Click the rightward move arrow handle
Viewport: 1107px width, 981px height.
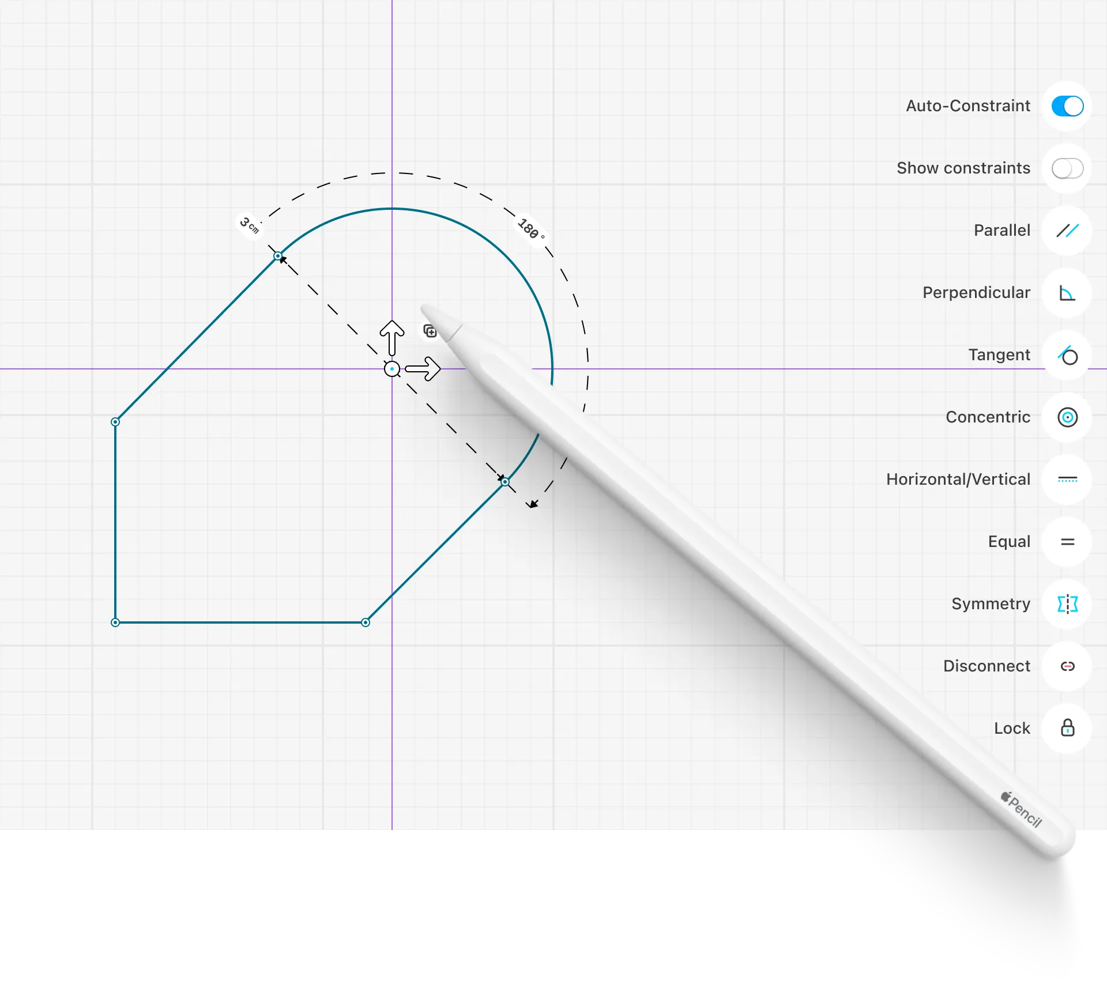[423, 369]
